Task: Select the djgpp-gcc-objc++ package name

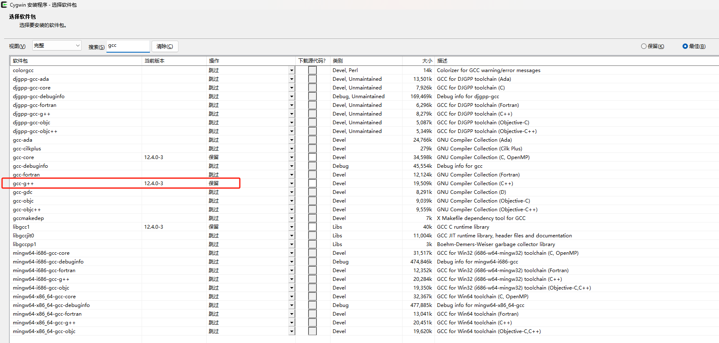Action: click(x=35, y=131)
